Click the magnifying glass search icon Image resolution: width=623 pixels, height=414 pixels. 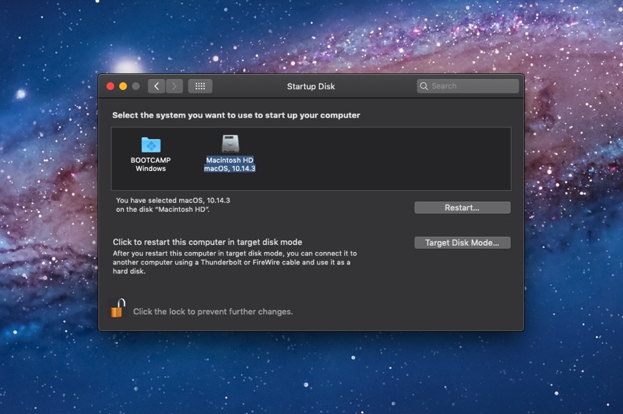(424, 87)
